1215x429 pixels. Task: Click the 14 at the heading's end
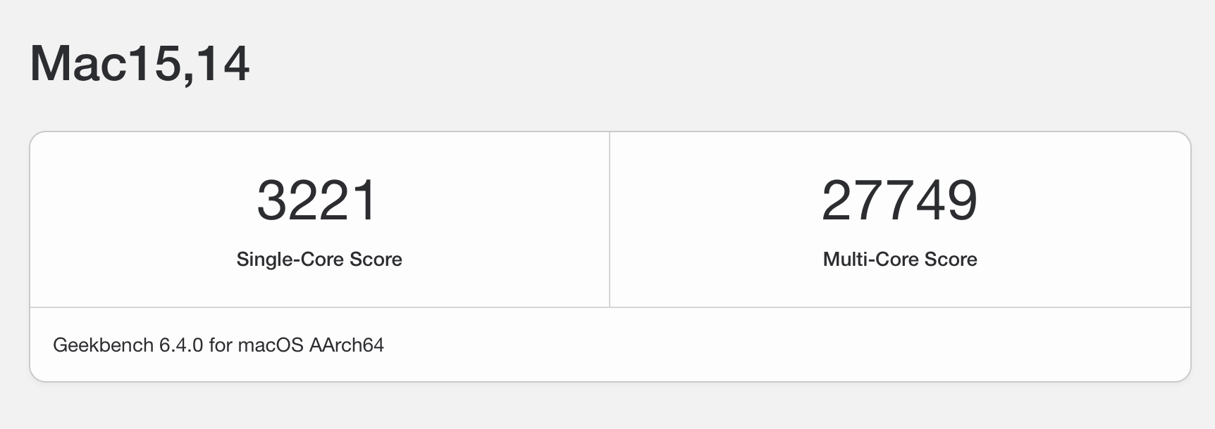[223, 64]
